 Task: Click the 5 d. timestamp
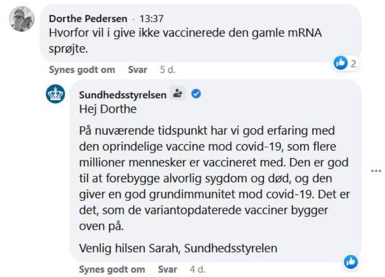click(x=168, y=70)
